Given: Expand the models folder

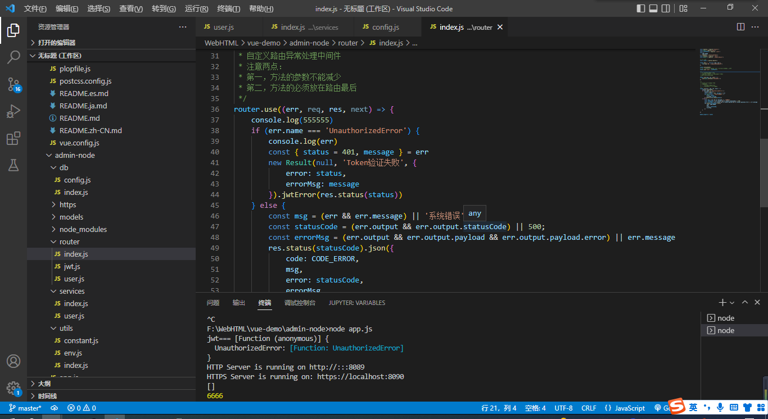Looking at the screenshot, I should point(111,217).
